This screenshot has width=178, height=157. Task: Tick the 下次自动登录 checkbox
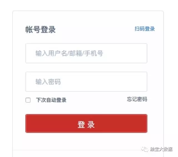tap(28, 100)
